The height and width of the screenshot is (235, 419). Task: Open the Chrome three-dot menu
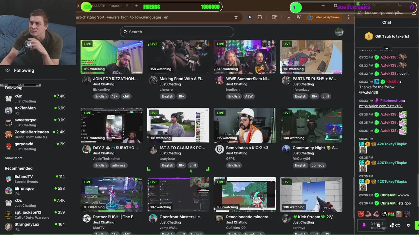(348, 17)
